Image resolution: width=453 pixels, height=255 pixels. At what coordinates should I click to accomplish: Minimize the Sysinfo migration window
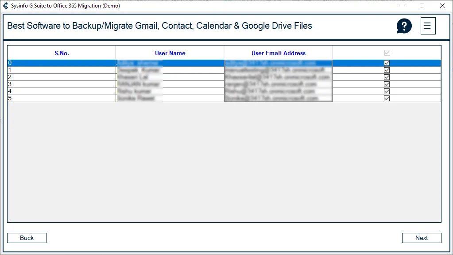tap(402, 6)
